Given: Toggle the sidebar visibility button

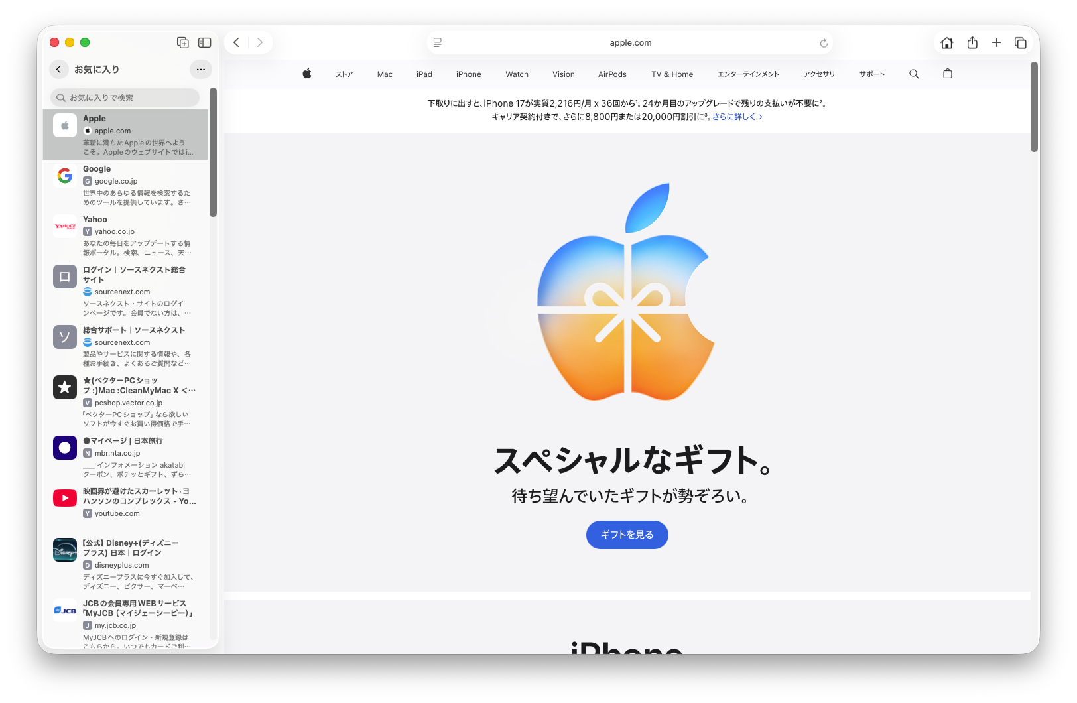Looking at the screenshot, I should tap(205, 43).
